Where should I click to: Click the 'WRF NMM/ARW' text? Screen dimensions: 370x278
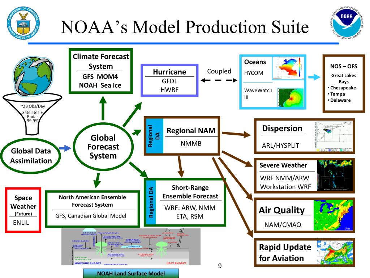[x=284, y=178]
